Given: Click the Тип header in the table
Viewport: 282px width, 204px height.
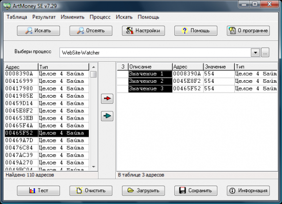Looking at the screenshot, I should click(256, 66).
